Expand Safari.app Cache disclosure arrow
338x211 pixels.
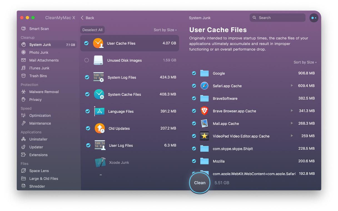292,86
